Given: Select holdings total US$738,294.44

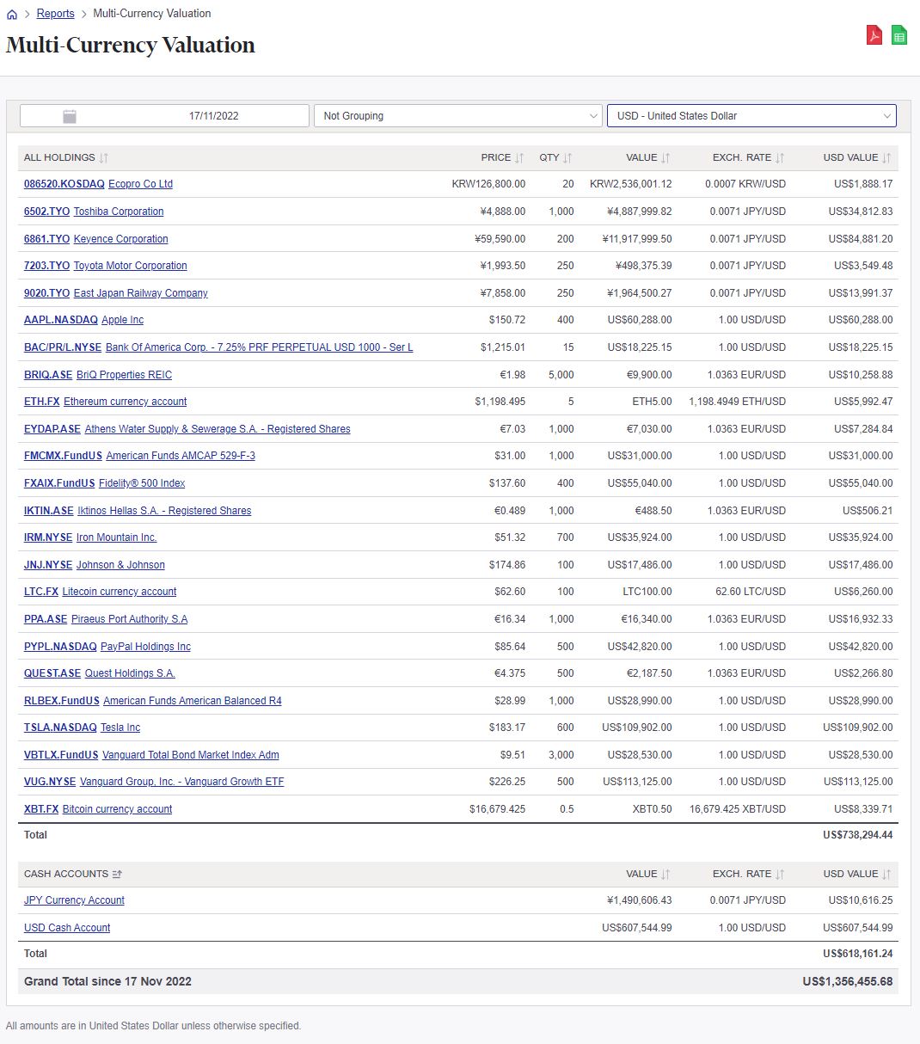Looking at the screenshot, I should (857, 835).
